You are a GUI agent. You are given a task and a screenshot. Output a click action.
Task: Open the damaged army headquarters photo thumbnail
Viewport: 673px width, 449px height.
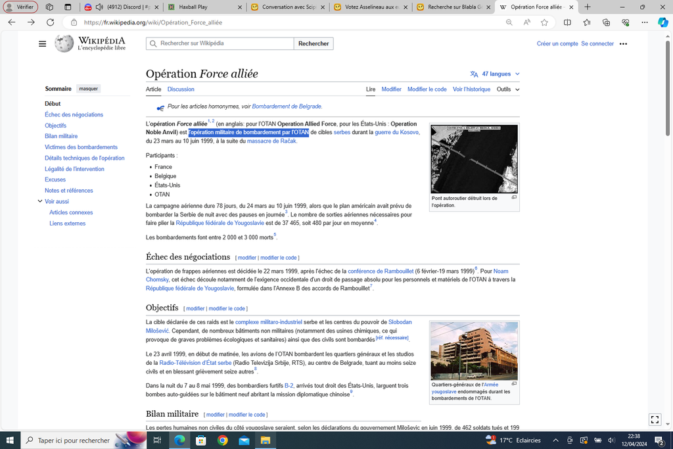pyautogui.click(x=474, y=351)
